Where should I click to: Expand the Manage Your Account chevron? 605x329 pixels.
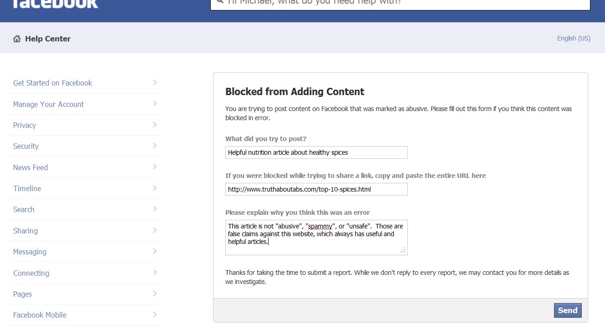pos(155,104)
